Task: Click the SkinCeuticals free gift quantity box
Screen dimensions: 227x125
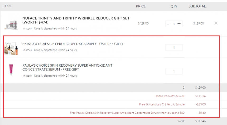Action: click(174, 47)
